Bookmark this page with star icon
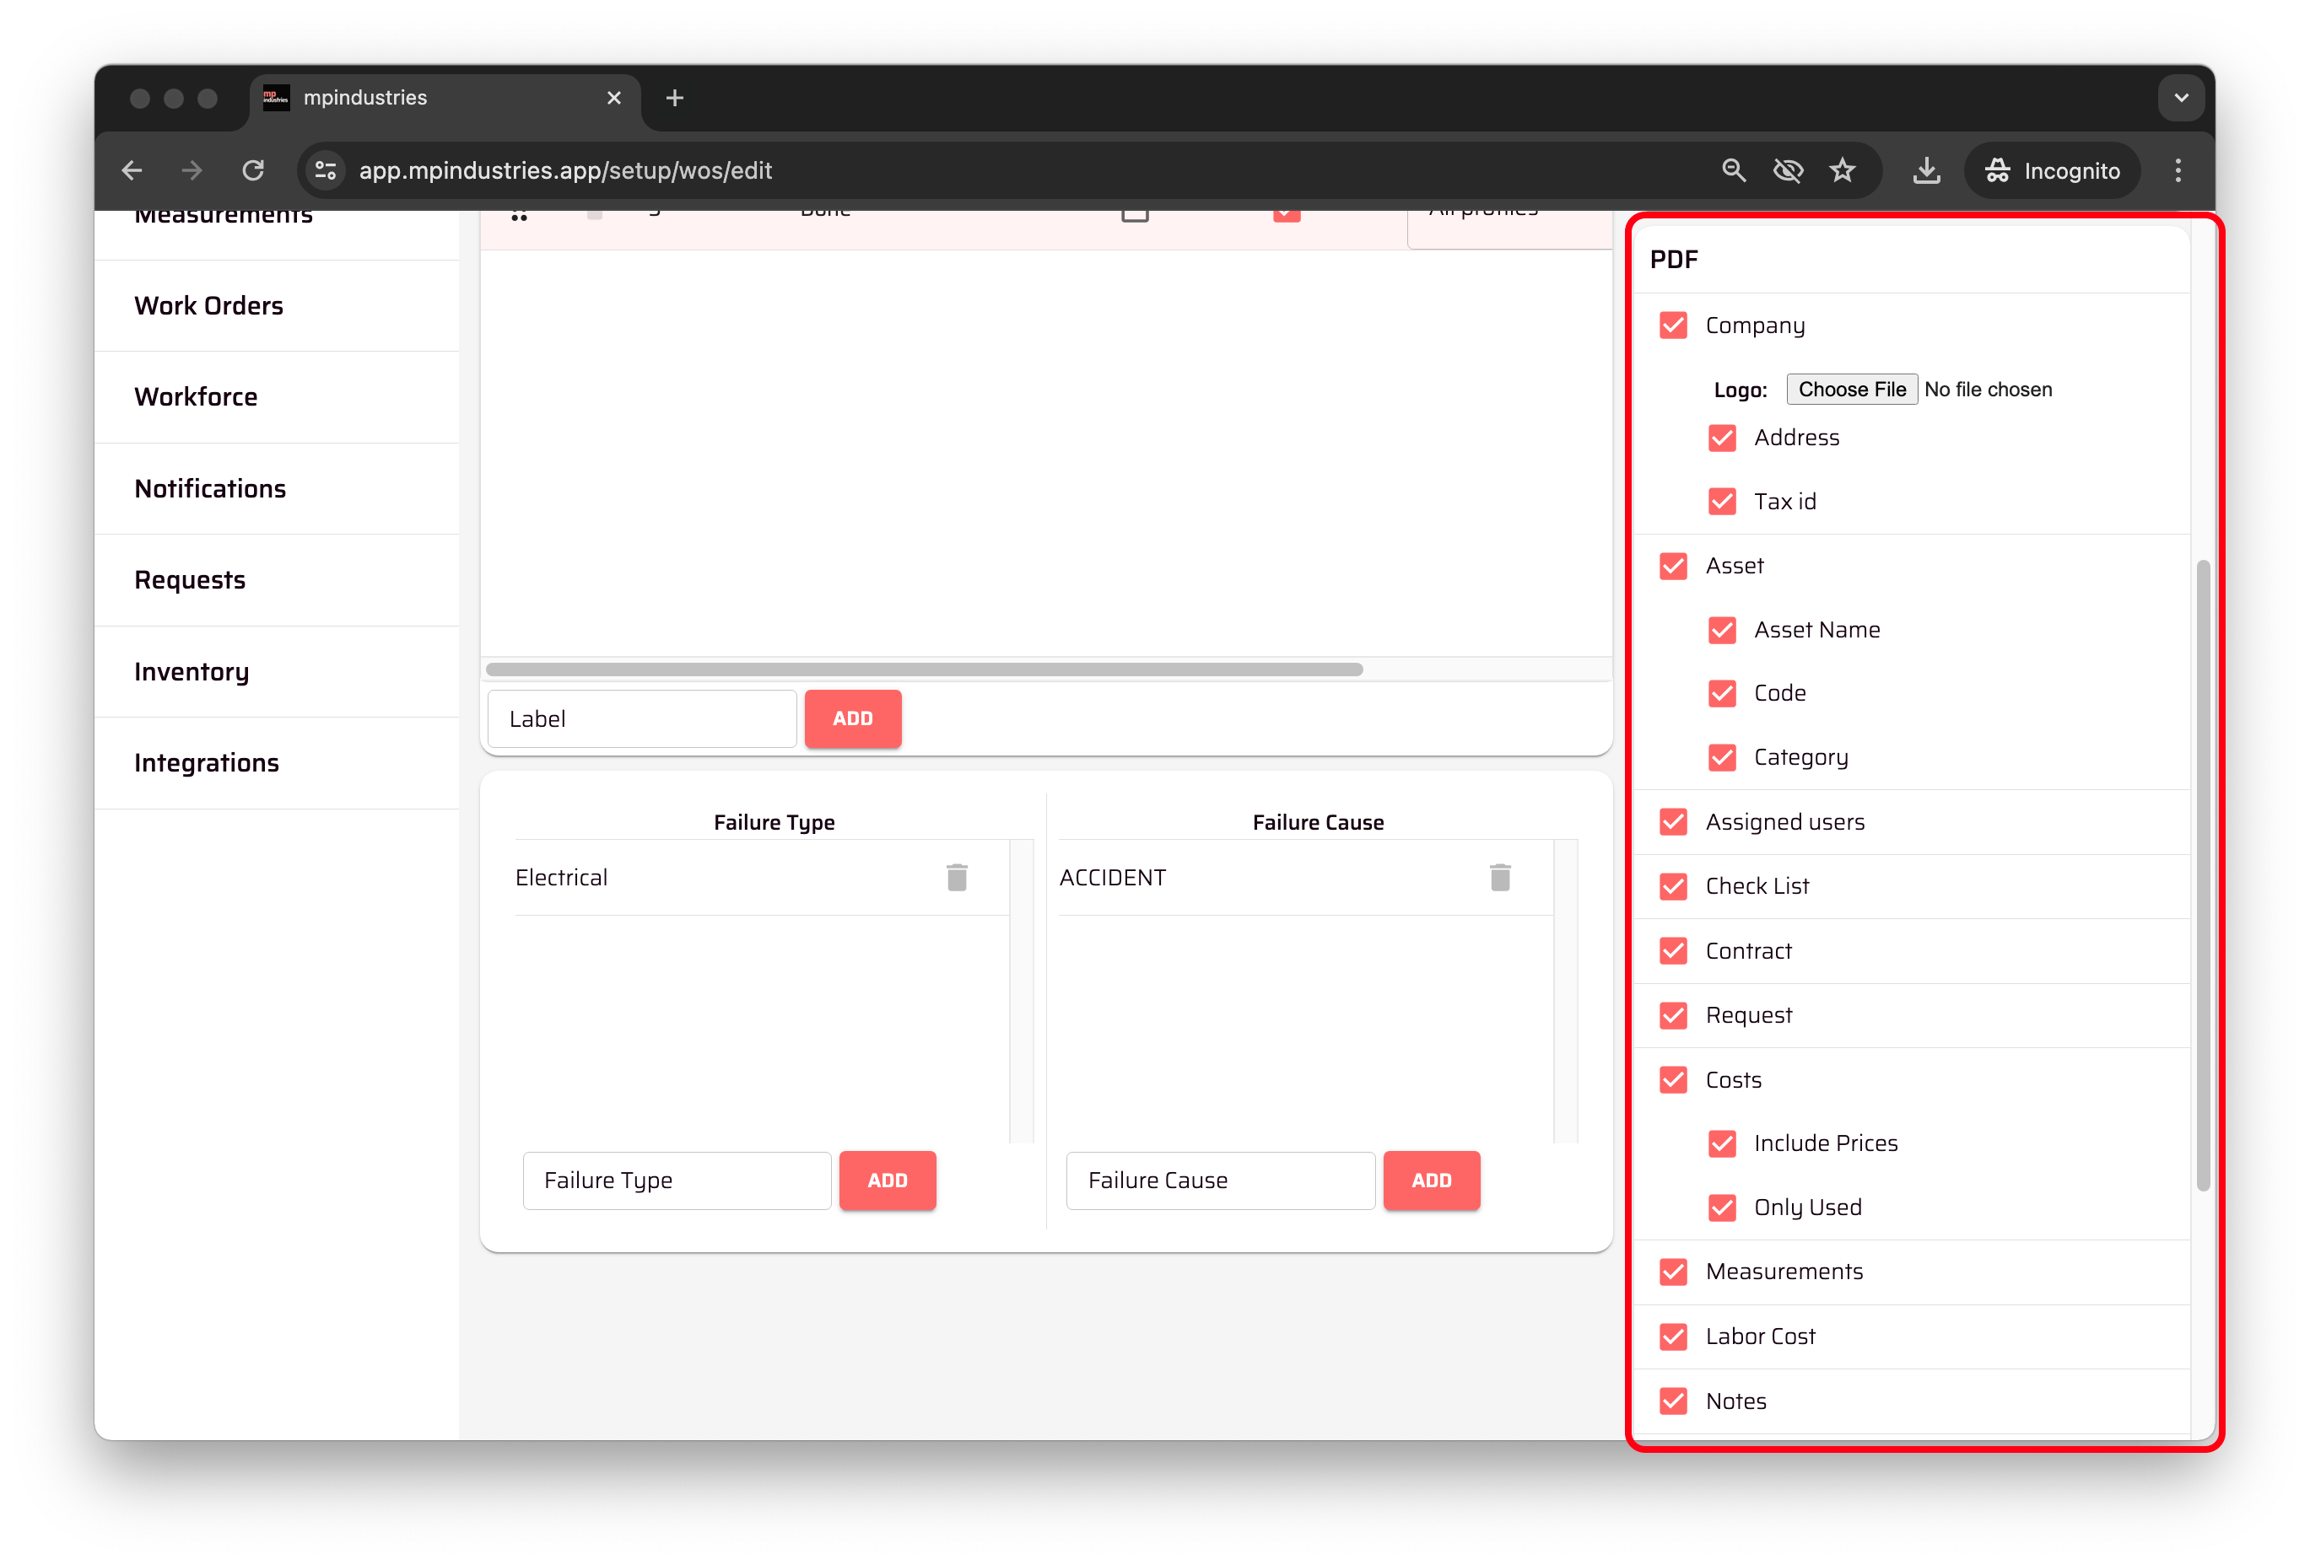Viewport: 2310px width, 1565px height. [x=1842, y=171]
